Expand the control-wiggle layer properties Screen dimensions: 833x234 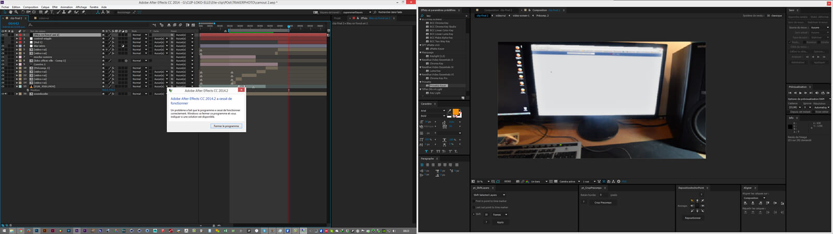pyautogui.click(x=17, y=38)
